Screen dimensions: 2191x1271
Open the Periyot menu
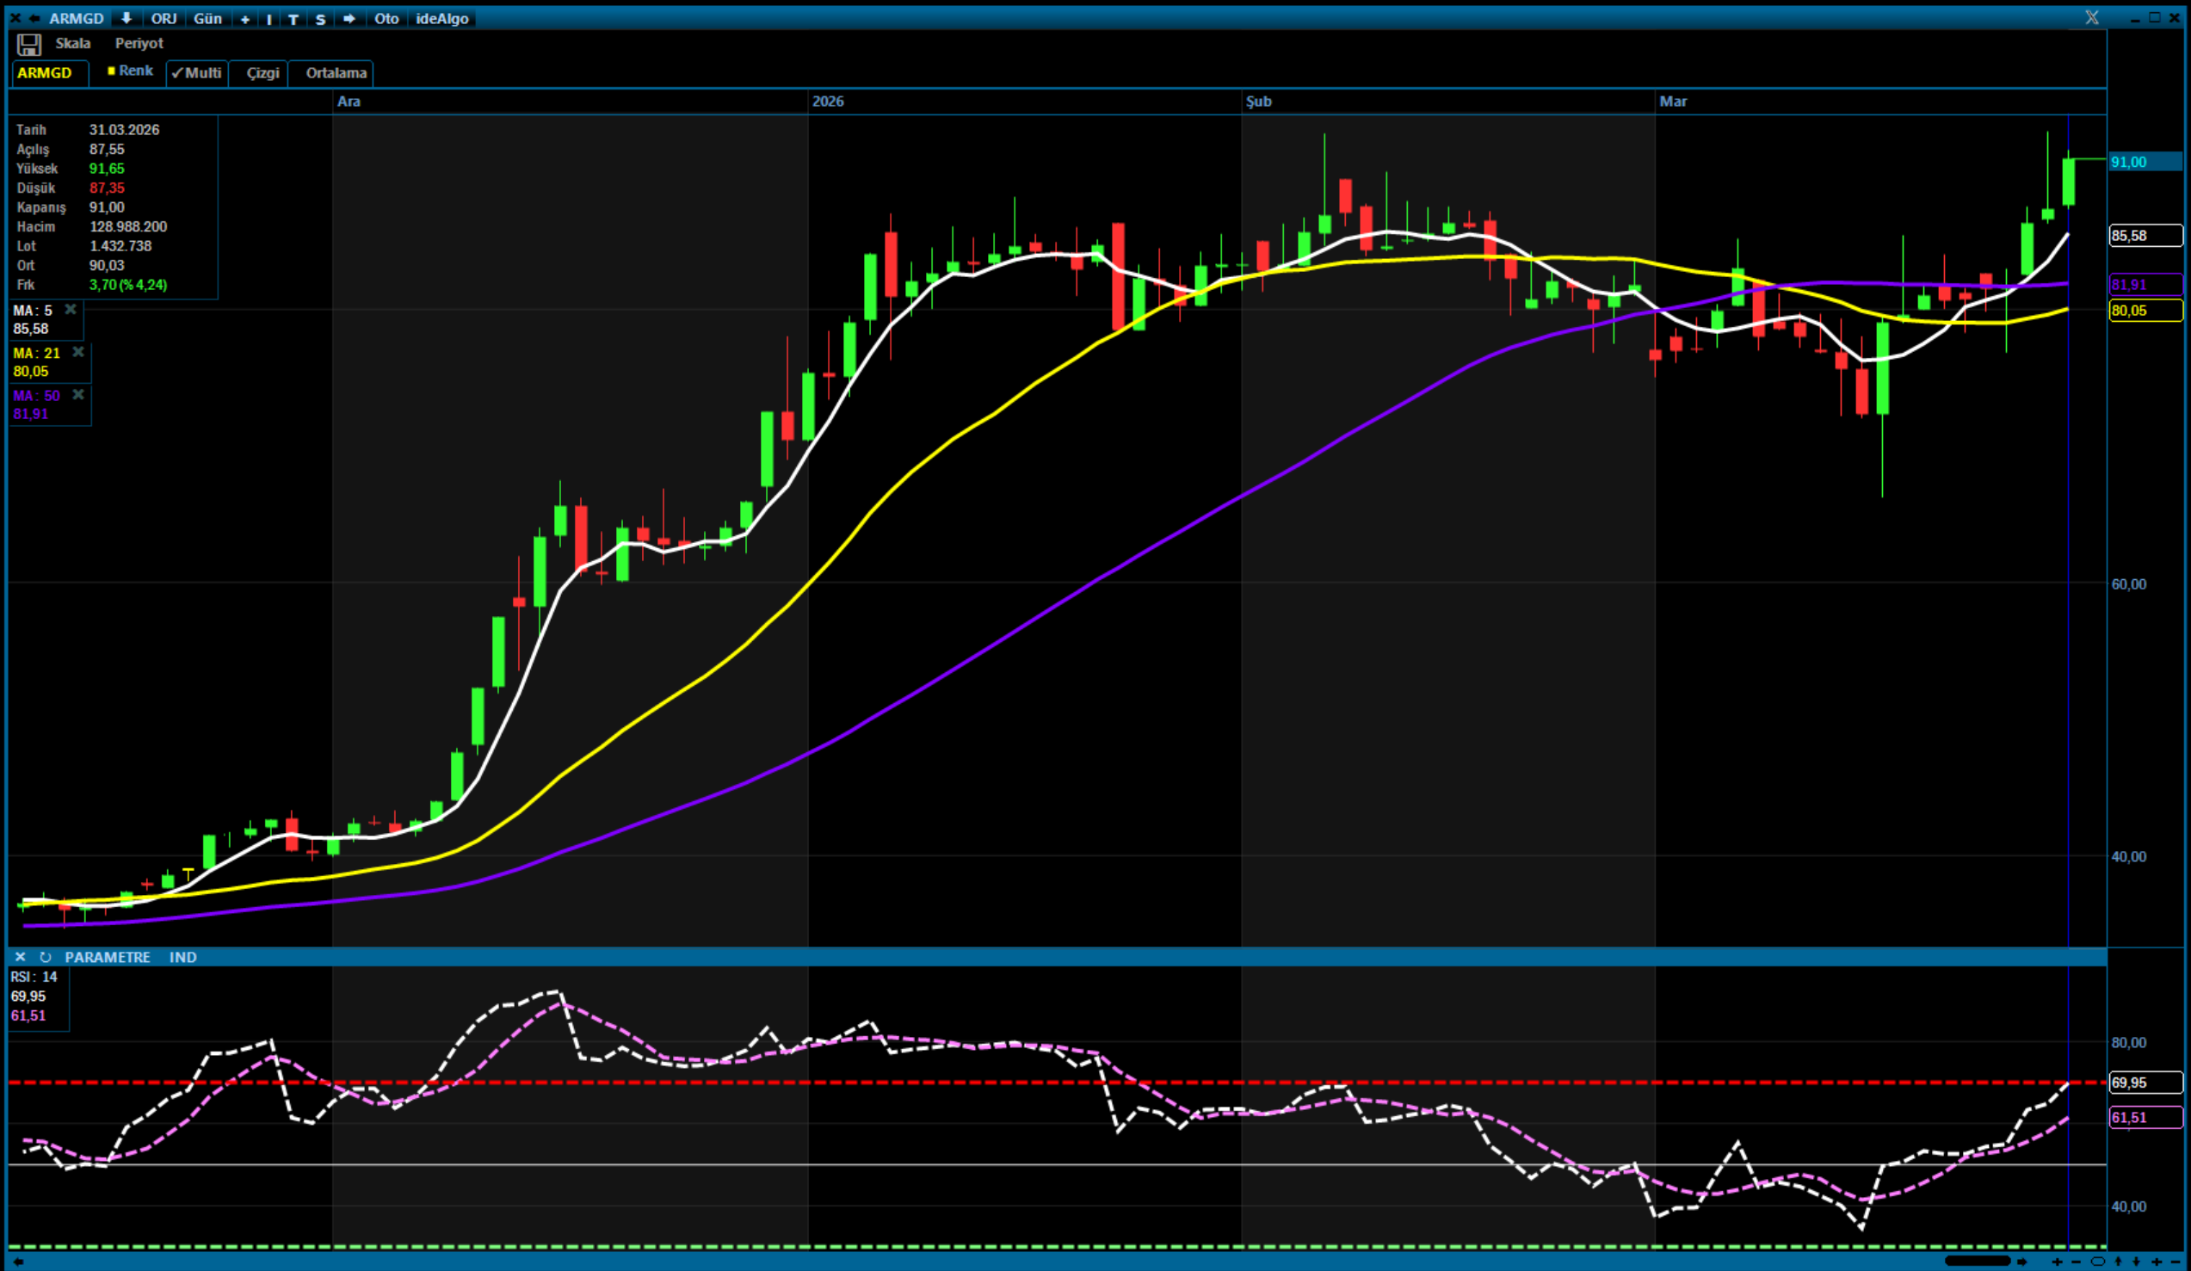click(139, 44)
